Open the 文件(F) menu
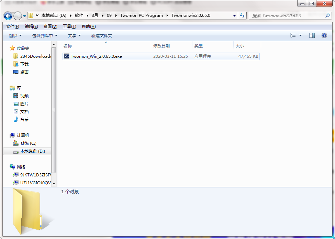The height and width of the screenshot is (239, 335). [13, 26]
